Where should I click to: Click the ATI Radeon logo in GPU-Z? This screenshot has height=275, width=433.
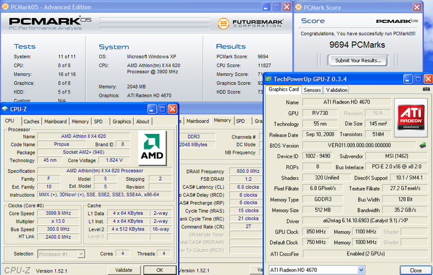(x=411, y=118)
